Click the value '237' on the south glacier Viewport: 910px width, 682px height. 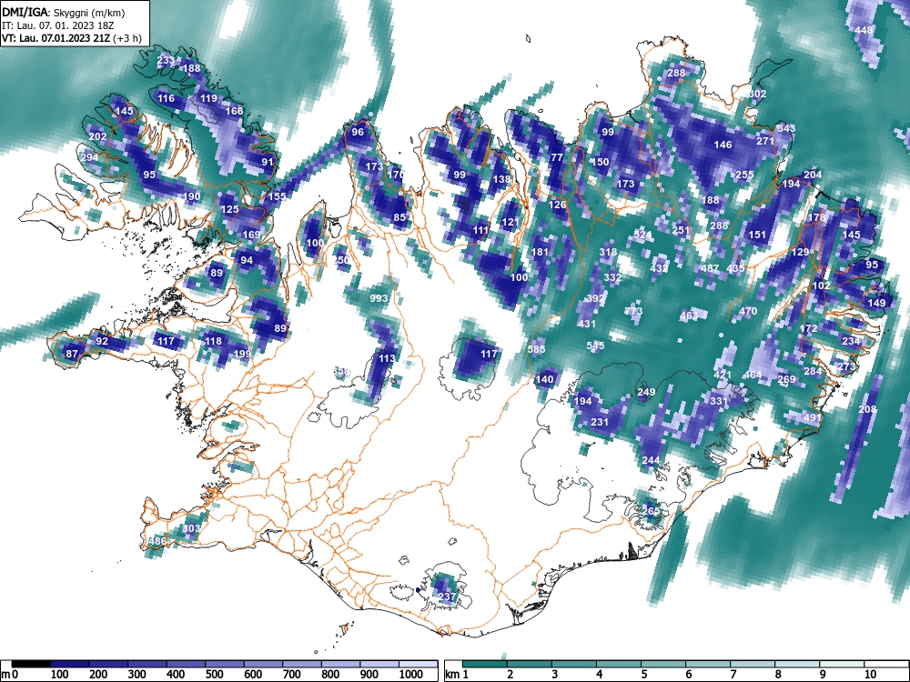pyautogui.click(x=447, y=597)
